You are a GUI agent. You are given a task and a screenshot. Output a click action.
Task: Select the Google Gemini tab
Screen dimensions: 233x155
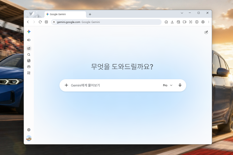(65, 14)
